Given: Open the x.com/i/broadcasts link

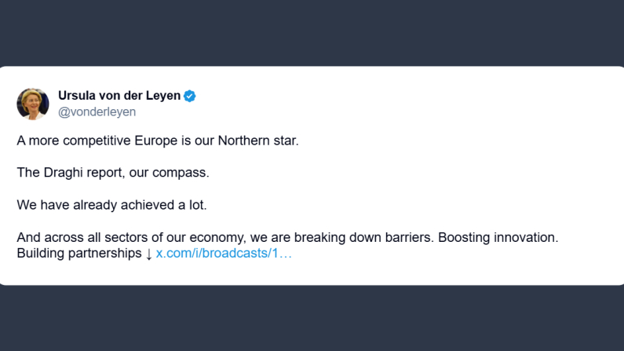Looking at the screenshot, I should 224,254.
